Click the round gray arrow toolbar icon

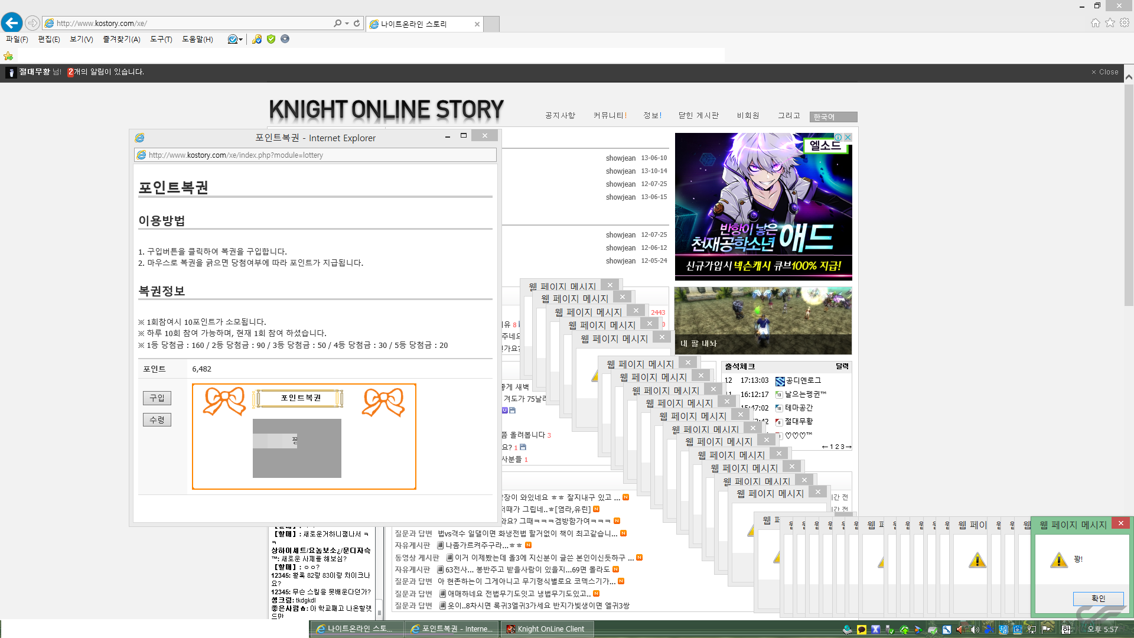point(285,39)
